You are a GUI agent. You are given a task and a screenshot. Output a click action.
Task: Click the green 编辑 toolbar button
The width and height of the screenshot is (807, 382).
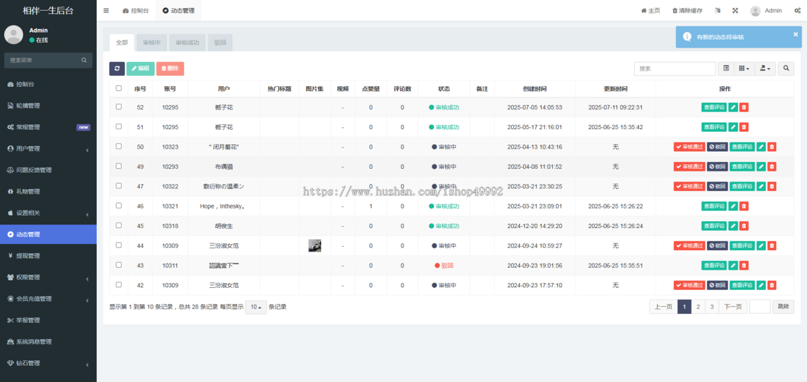(x=141, y=69)
